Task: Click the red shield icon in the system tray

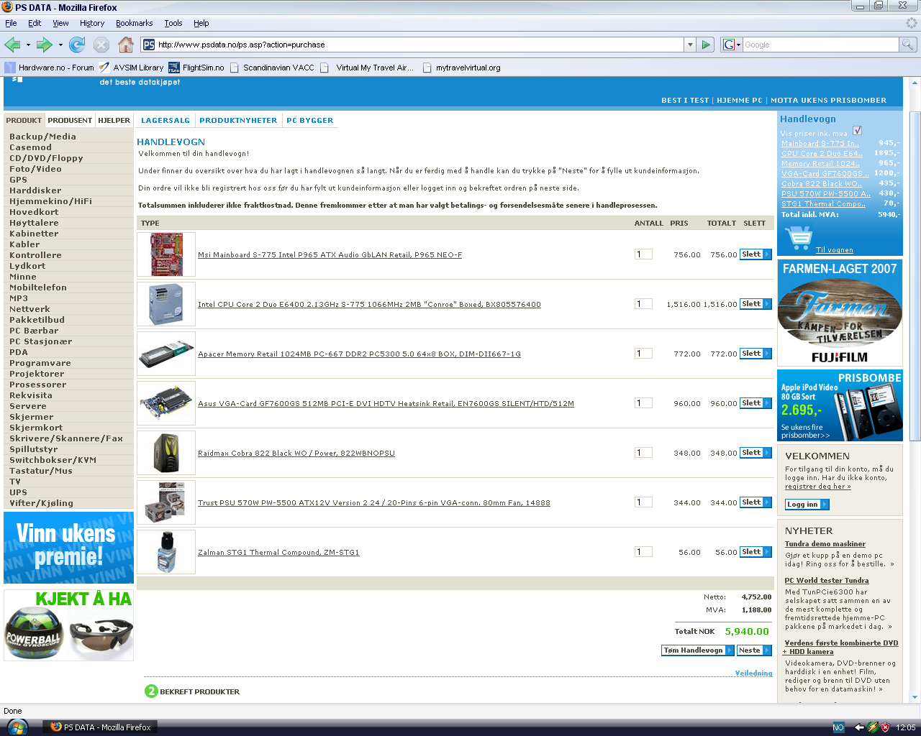Action: 885,727
